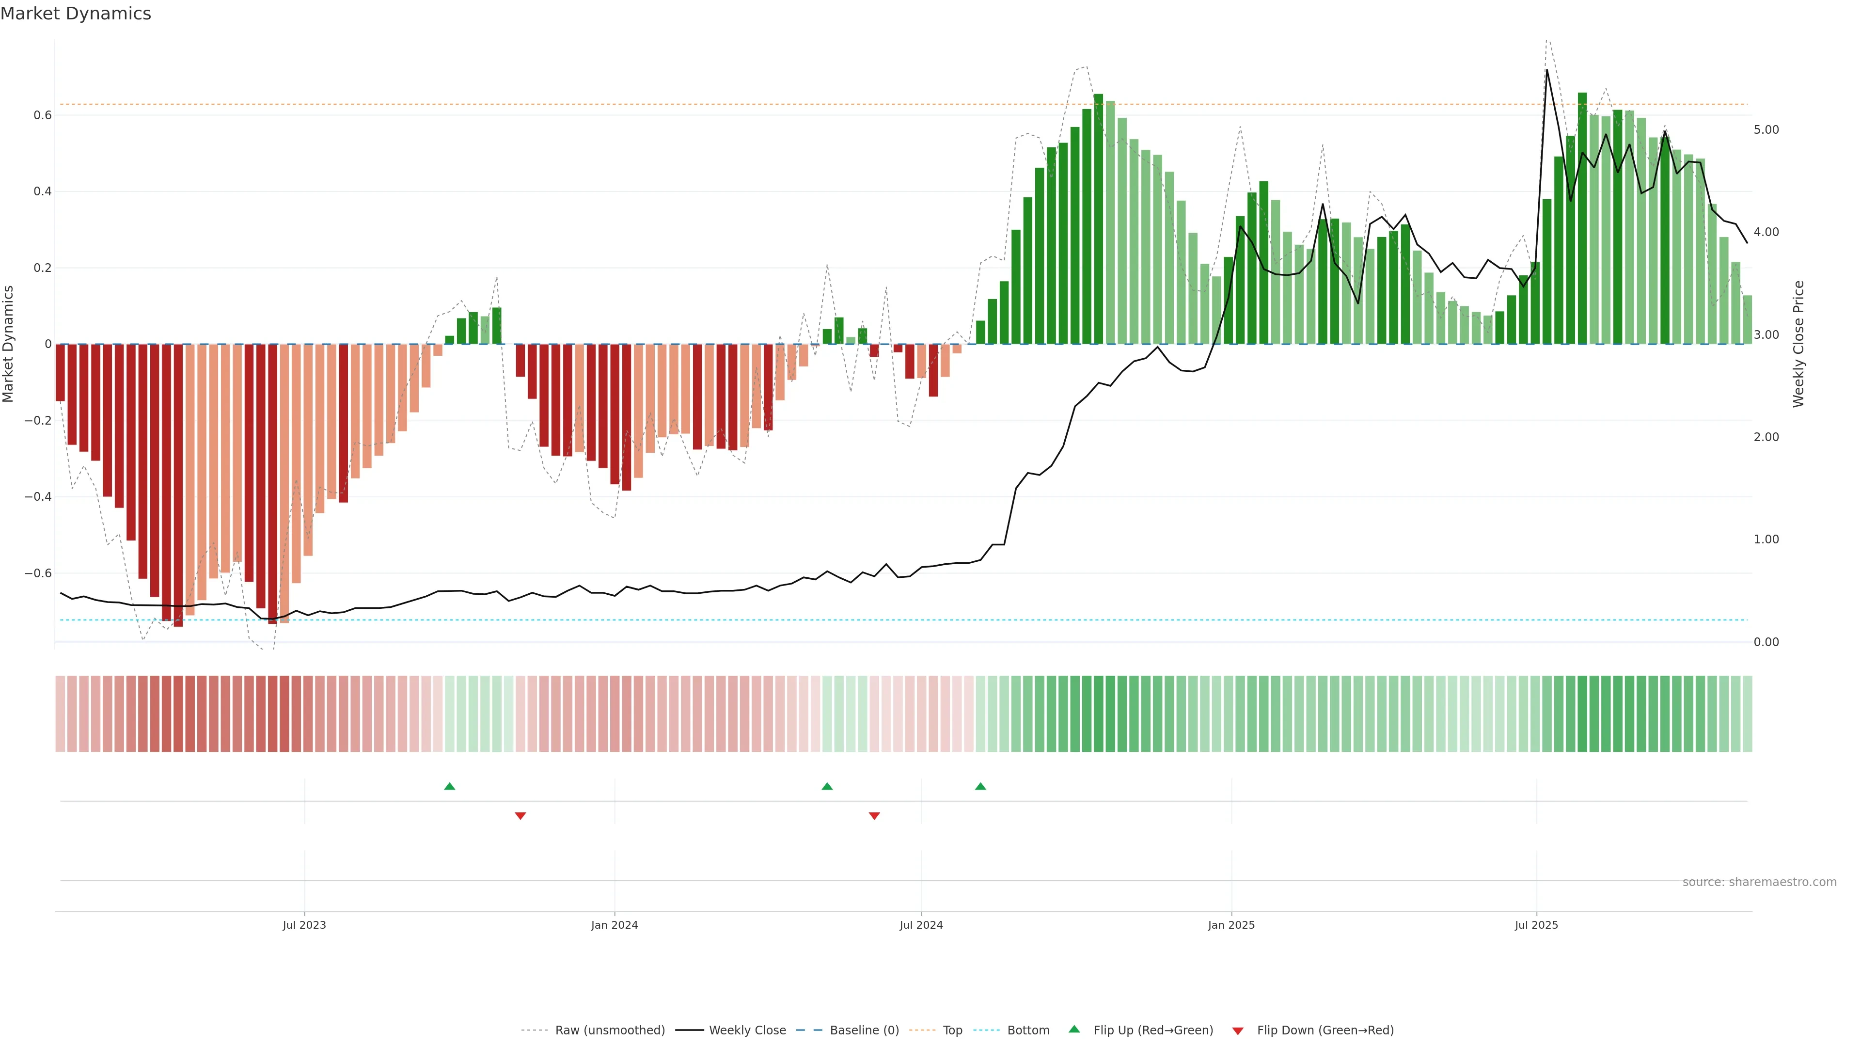
Task: Click the green triangle icon in the legend
Action: pyautogui.click(x=1074, y=1030)
